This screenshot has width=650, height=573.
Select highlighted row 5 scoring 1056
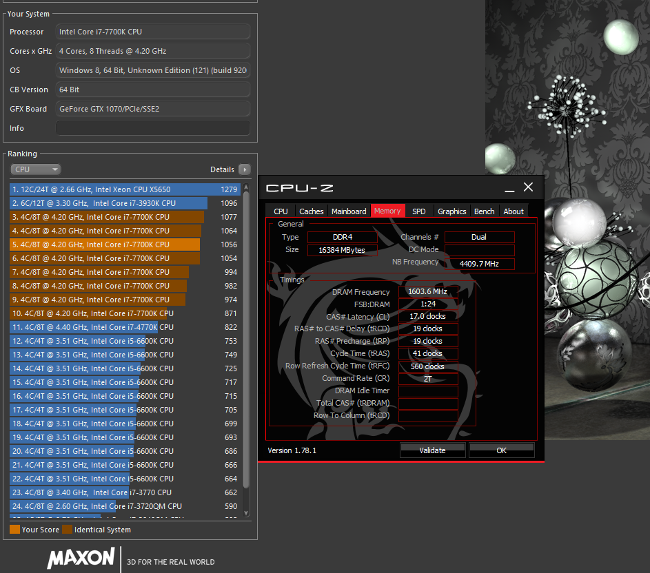point(125,244)
